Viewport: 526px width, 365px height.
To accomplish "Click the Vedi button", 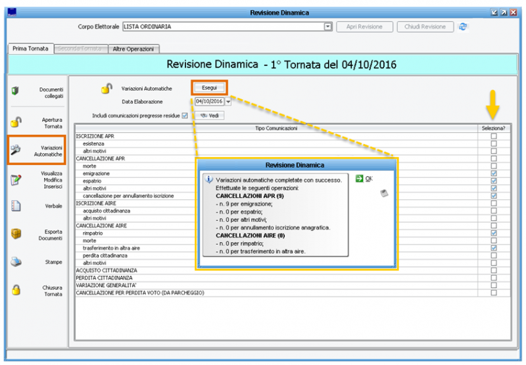I will (x=208, y=116).
